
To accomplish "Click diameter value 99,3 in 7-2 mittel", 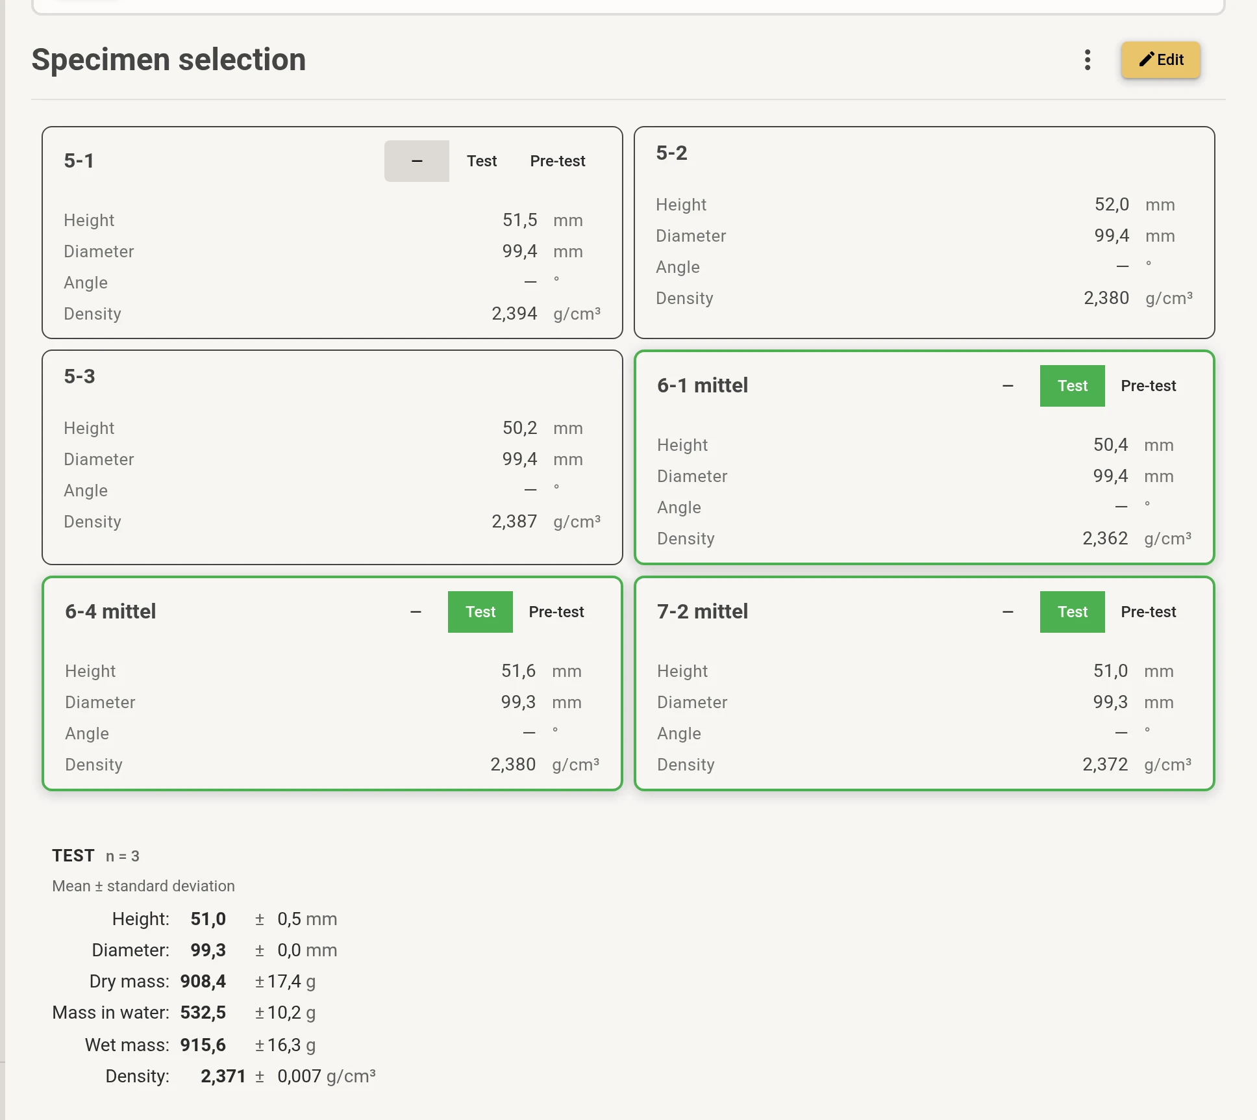I will pos(1110,702).
